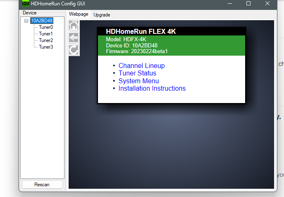Image resolution: width=284 pixels, height=197 pixels.
Task: Open the Channel Lineup link
Action: coord(141,66)
